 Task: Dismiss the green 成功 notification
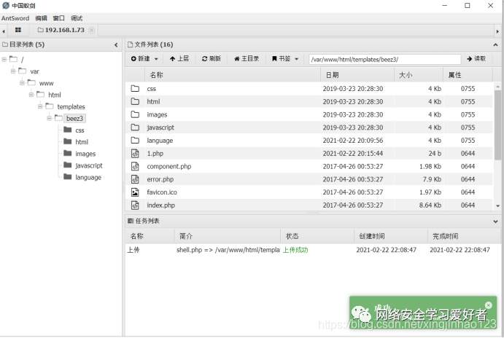tap(489, 305)
